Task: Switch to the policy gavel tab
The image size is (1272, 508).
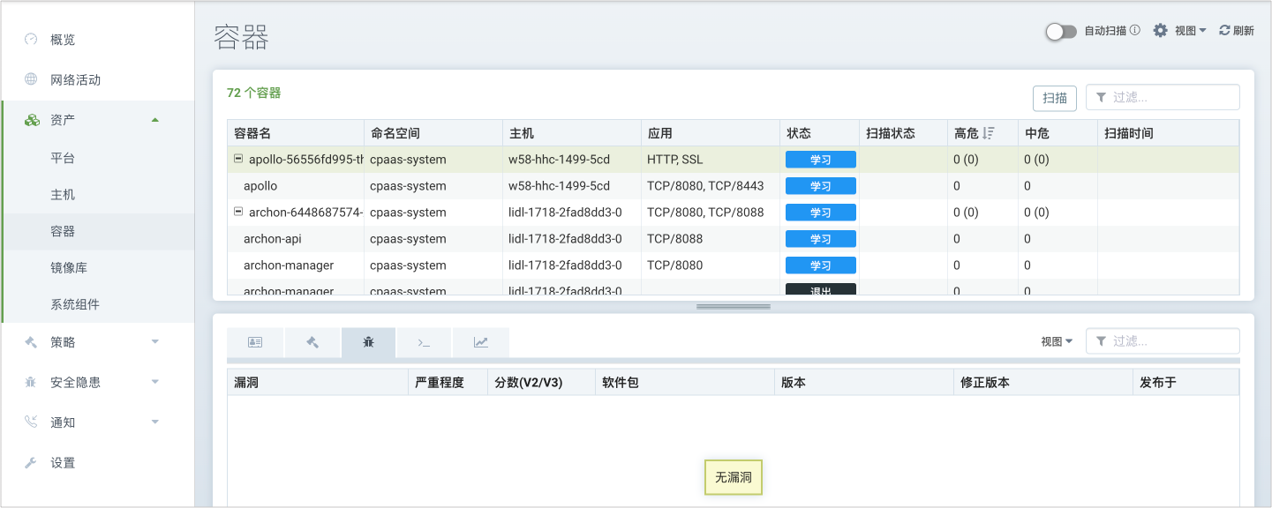Action: click(x=312, y=343)
